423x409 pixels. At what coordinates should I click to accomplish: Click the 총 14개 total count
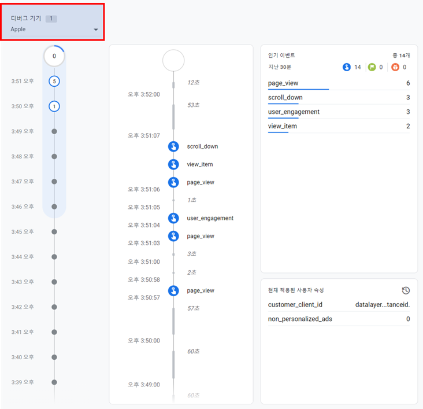pos(401,56)
